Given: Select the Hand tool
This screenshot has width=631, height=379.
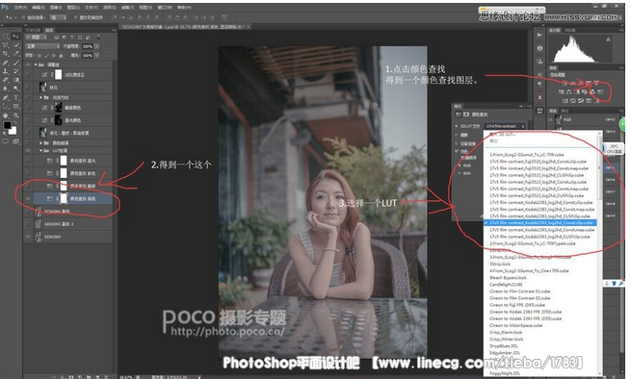Looking at the screenshot, I should coord(6,115).
